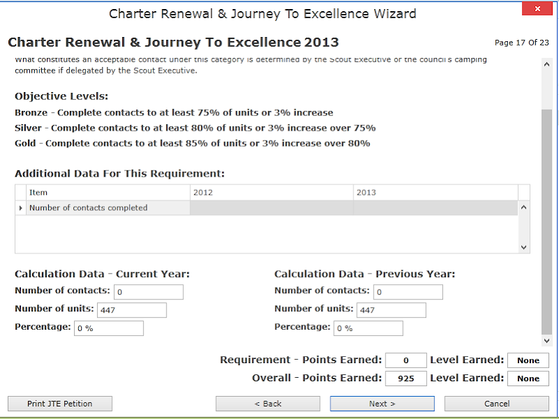This screenshot has height=419, width=559.
Task: Select row indicator arrow for Number of contacts completed
Action: click(x=21, y=207)
